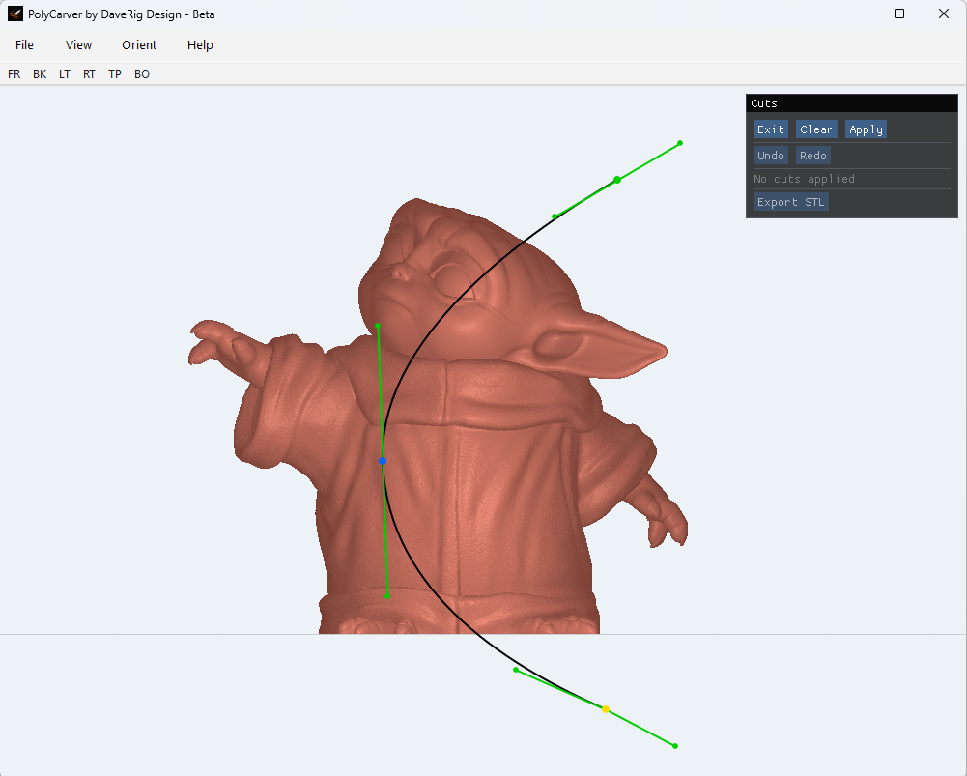This screenshot has width=967, height=776.
Task: Switch to BO bottom view
Action: (142, 74)
